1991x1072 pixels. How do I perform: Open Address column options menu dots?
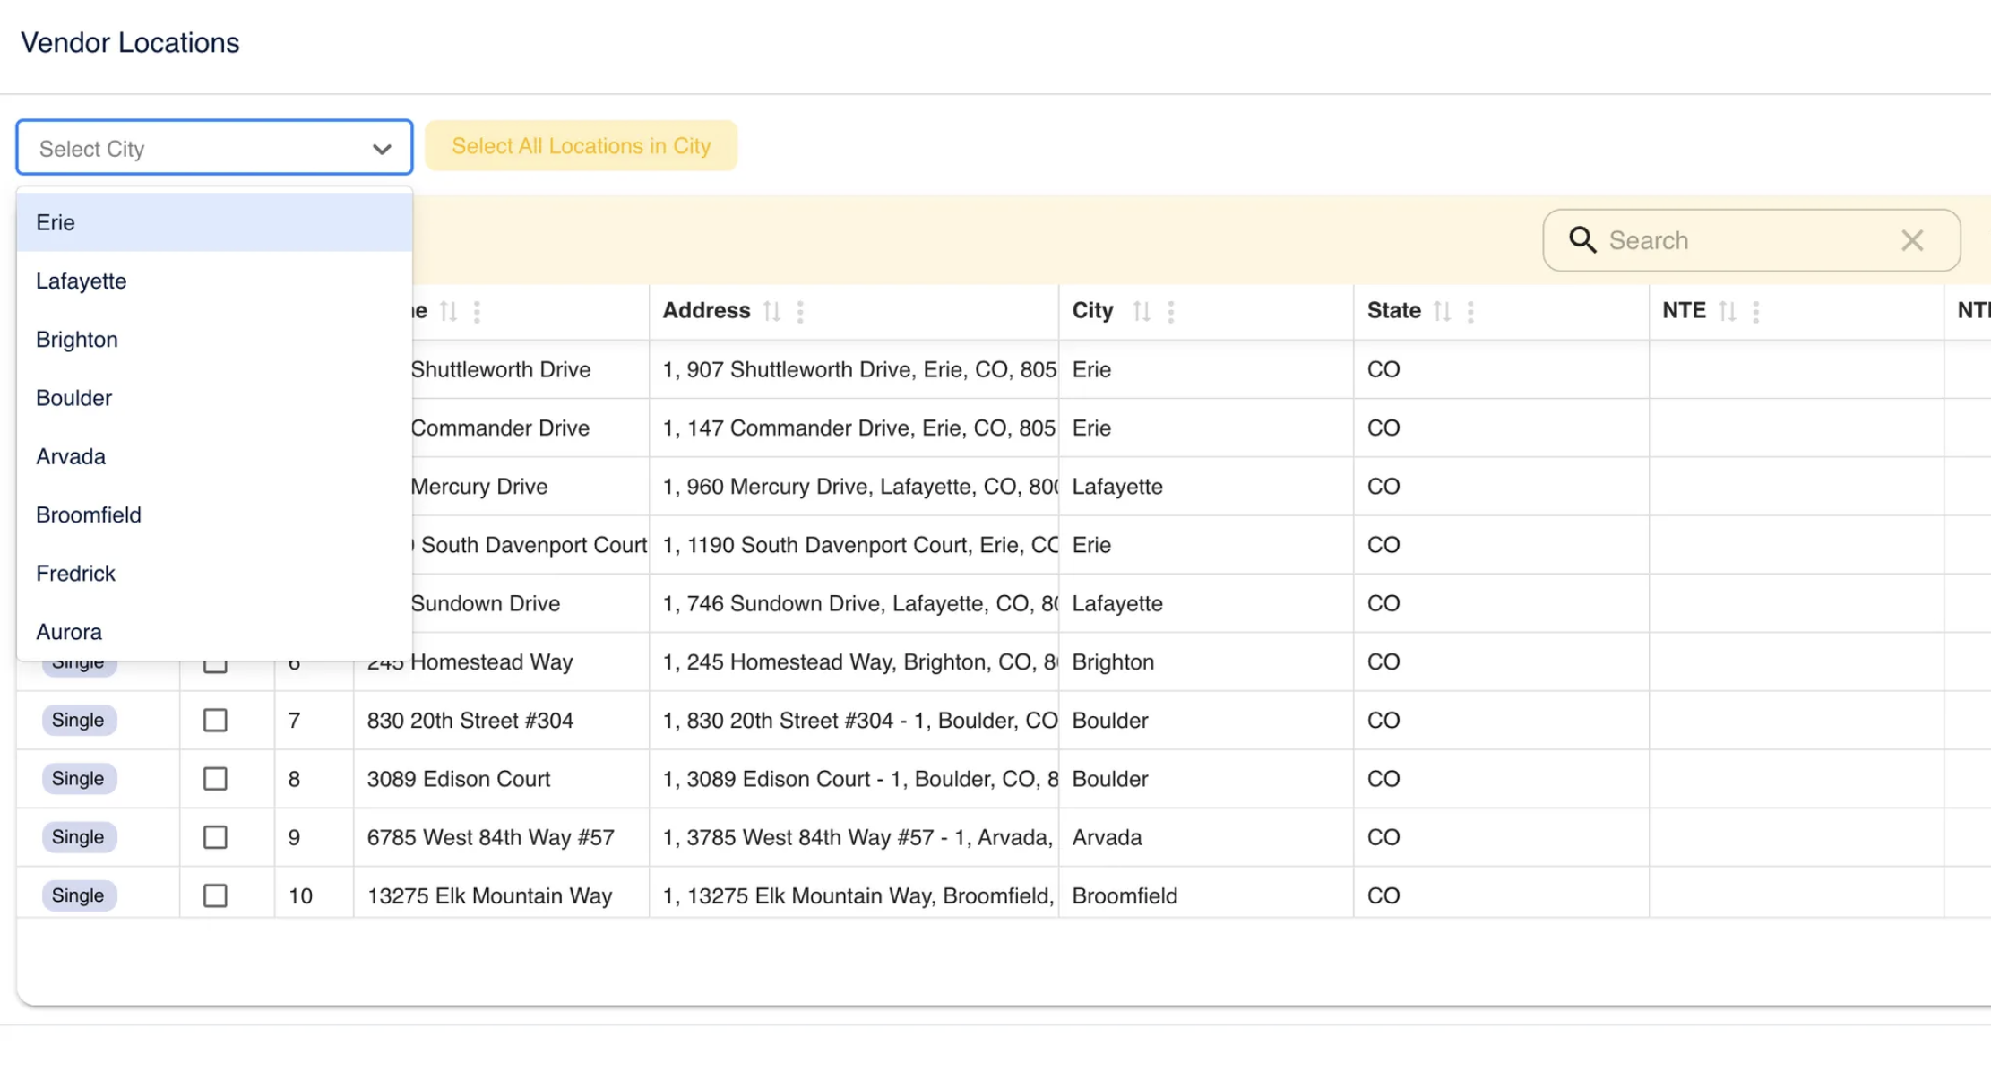(800, 311)
